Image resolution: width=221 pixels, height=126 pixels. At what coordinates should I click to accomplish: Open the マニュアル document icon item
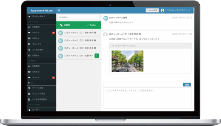(41, 44)
